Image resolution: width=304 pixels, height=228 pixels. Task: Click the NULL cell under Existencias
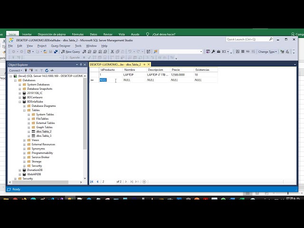[x=206, y=80]
